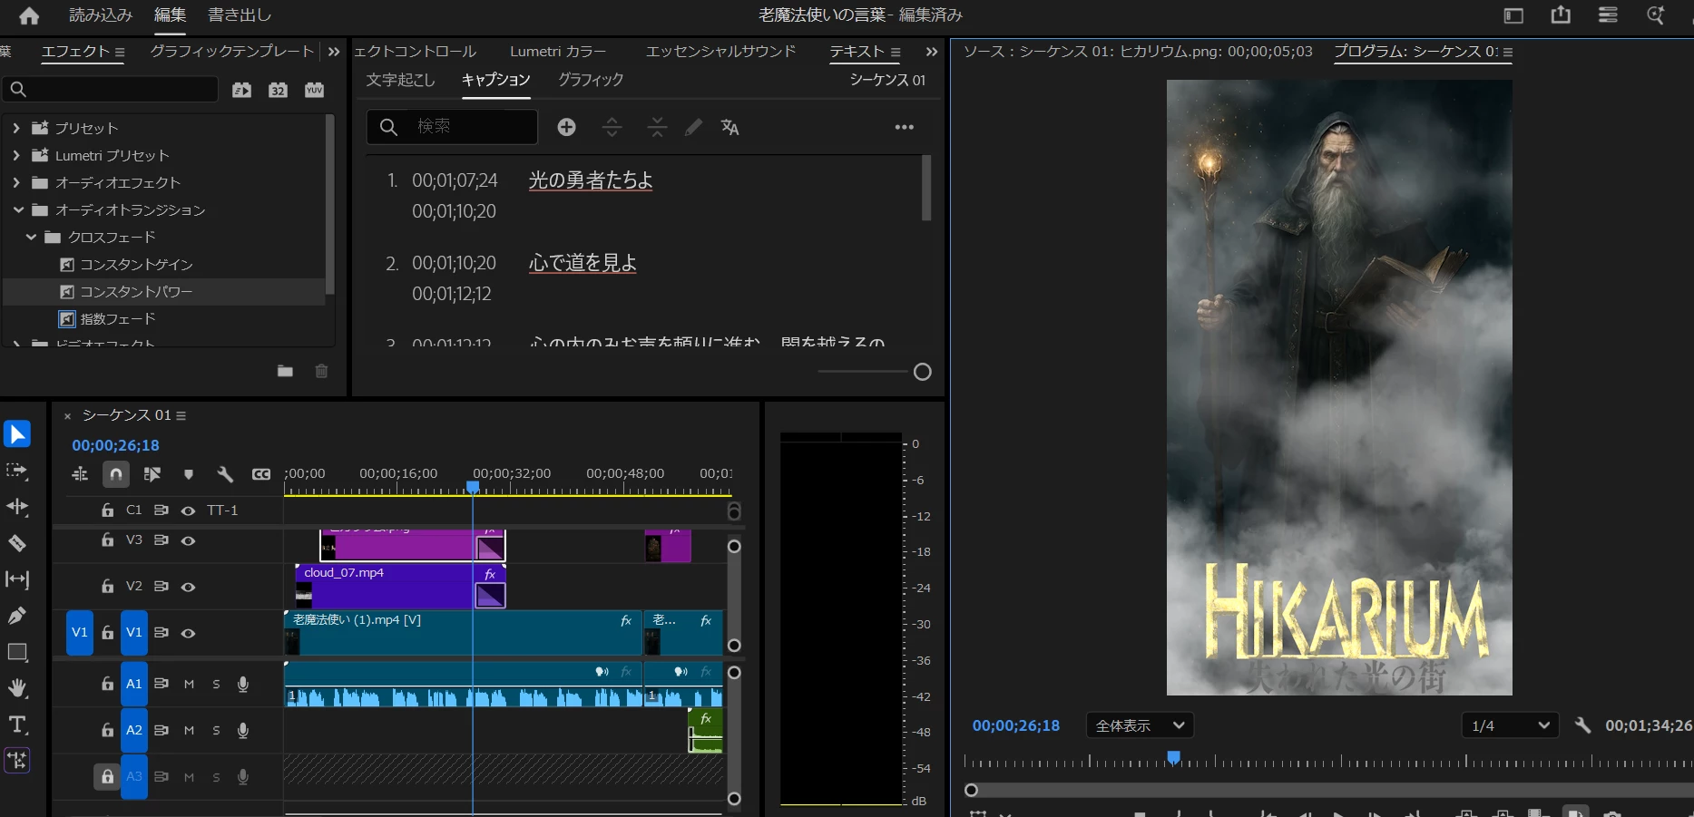Select the Type tool
The height and width of the screenshot is (817, 1694).
17,725
